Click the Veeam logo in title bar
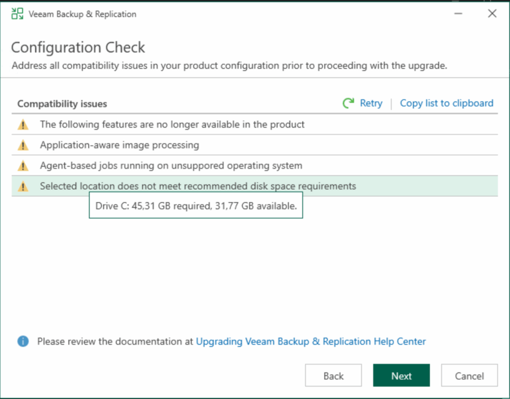510x399 pixels. pos(17,14)
